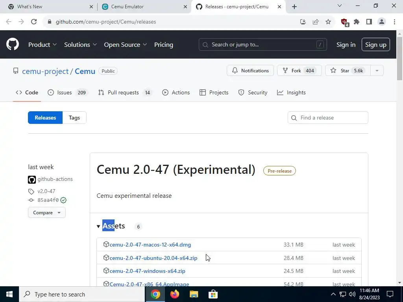403x302 pixels.
Task: Click the page vertical scrollbar
Action: [400, 59]
